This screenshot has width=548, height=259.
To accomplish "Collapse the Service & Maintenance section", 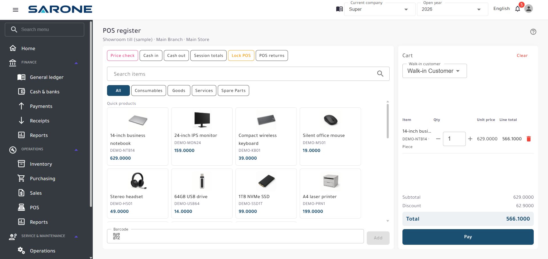I will point(76,237).
